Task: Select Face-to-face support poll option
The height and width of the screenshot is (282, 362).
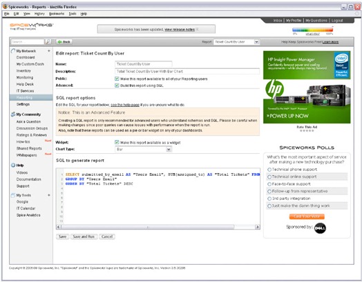Action: (x=269, y=184)
